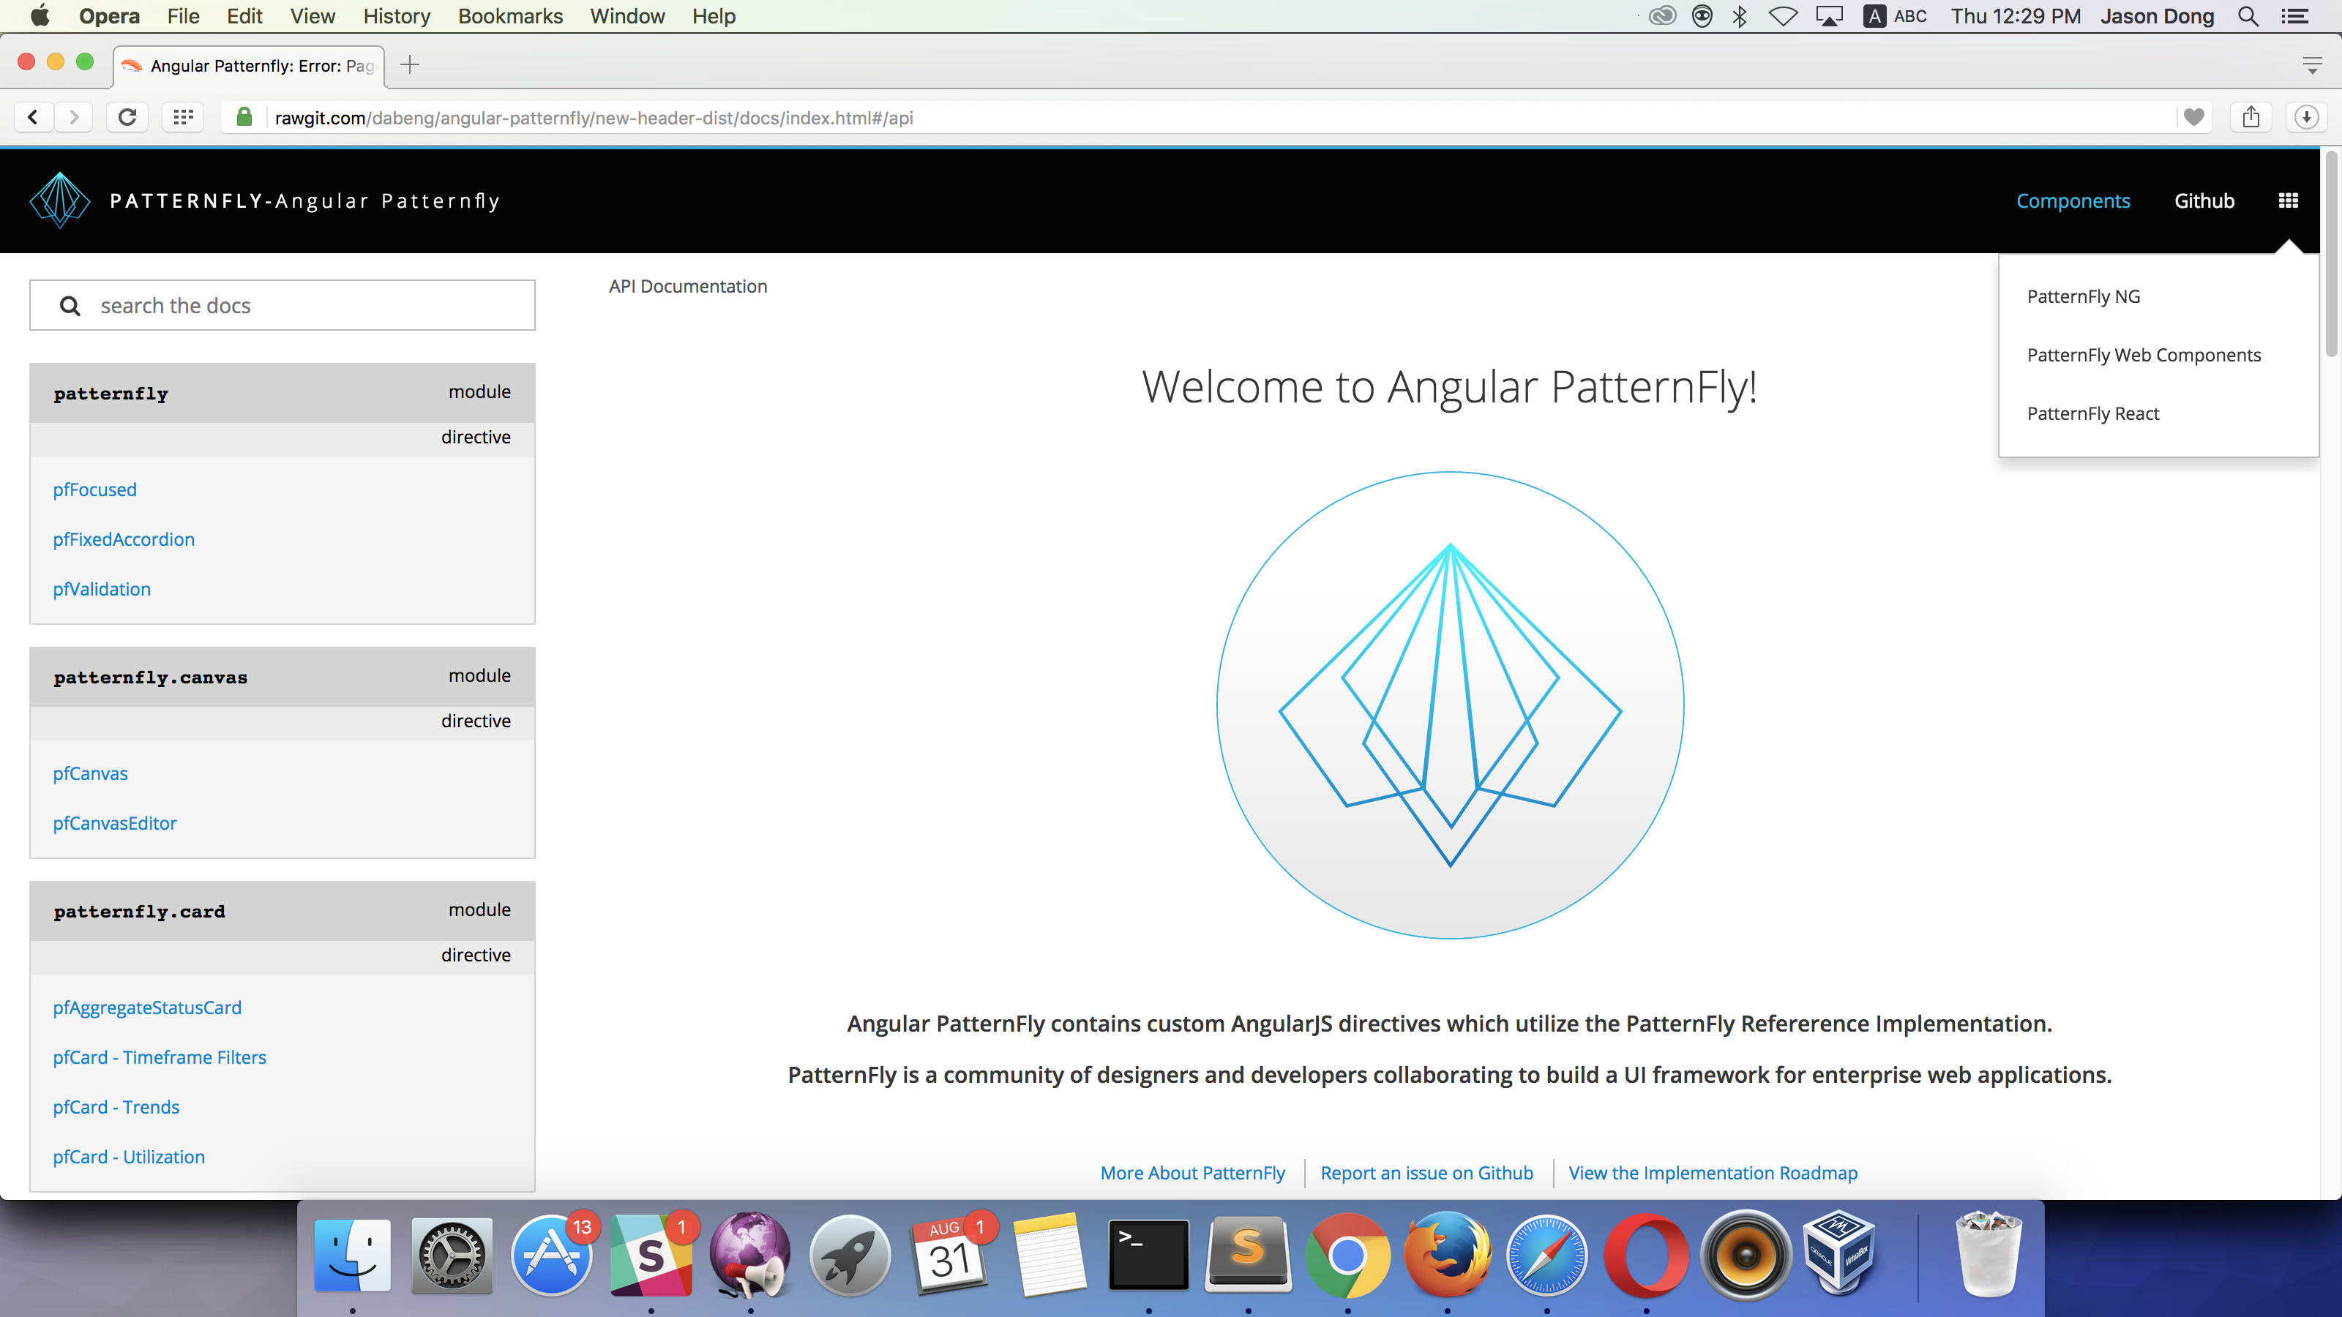This screenshot has height=1317, width=2342.
Task: Click the Github header link
Action: pos(2204,201)
